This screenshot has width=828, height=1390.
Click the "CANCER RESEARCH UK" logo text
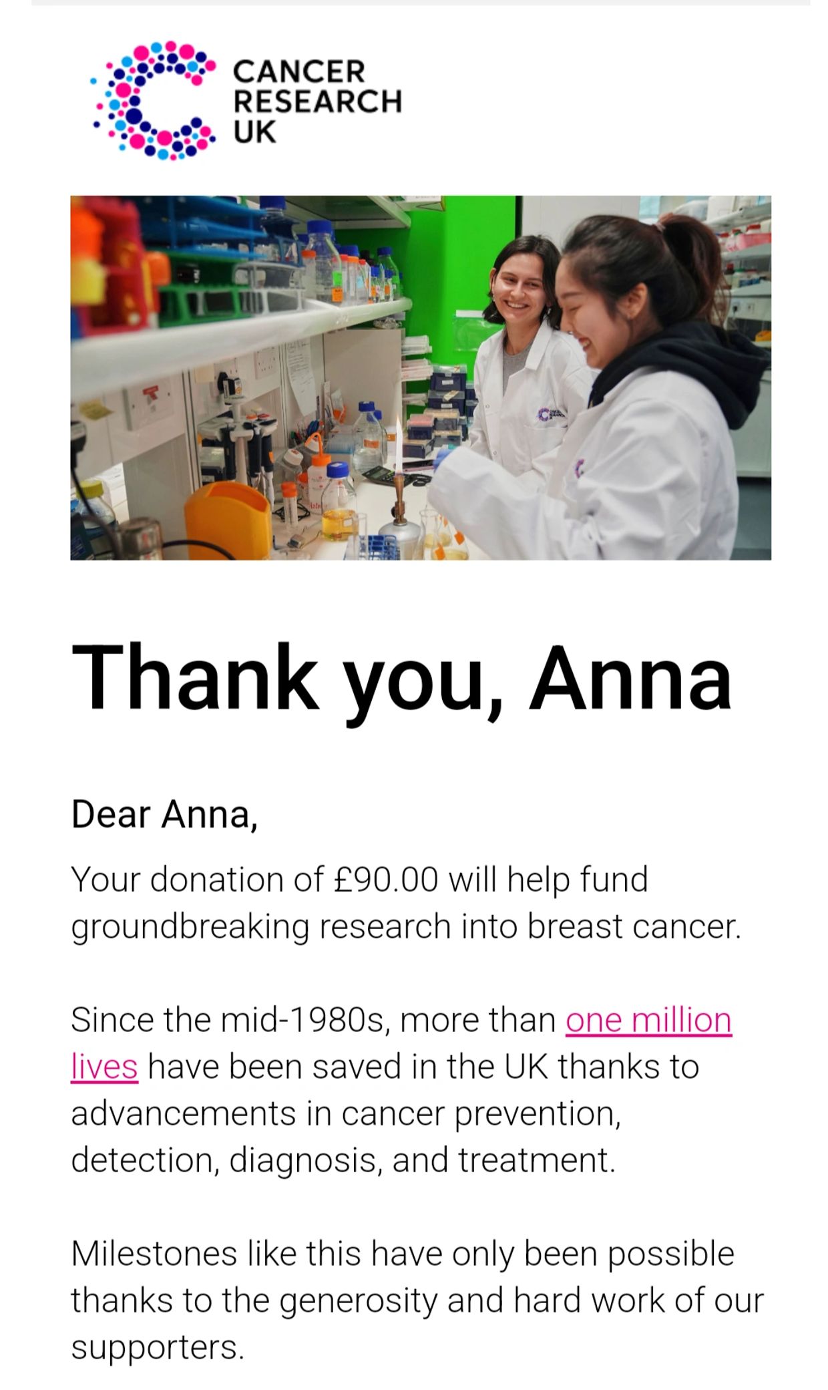click(317, 102)
